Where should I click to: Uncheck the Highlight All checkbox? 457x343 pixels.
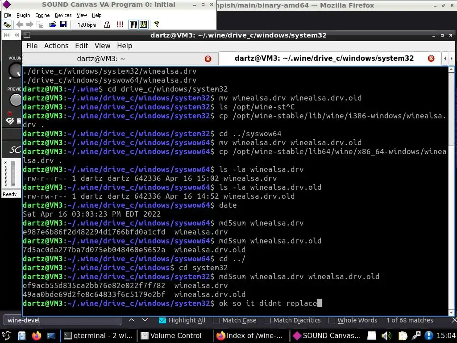pos(162,320)
